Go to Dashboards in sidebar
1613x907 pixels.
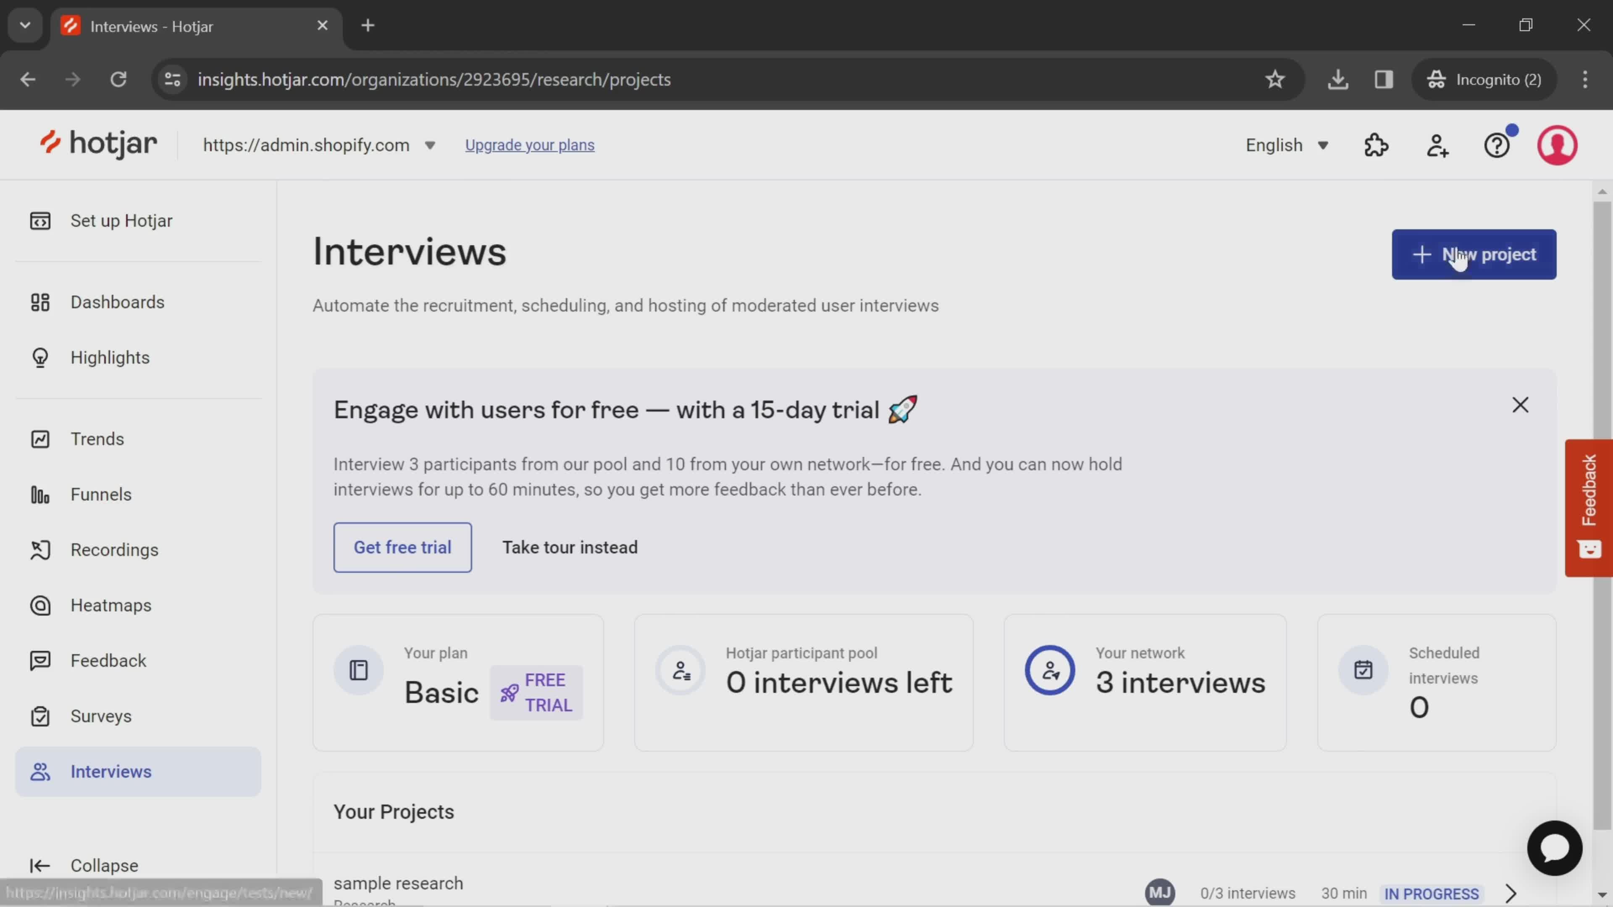pos(138,302)
